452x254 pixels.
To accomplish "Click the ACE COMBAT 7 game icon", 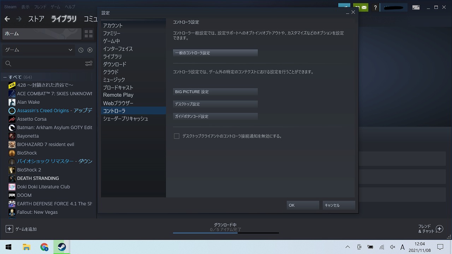I will pos(12,93).
